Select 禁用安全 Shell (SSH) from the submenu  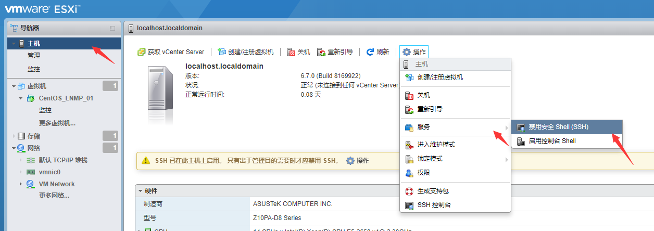pos(558,127)
